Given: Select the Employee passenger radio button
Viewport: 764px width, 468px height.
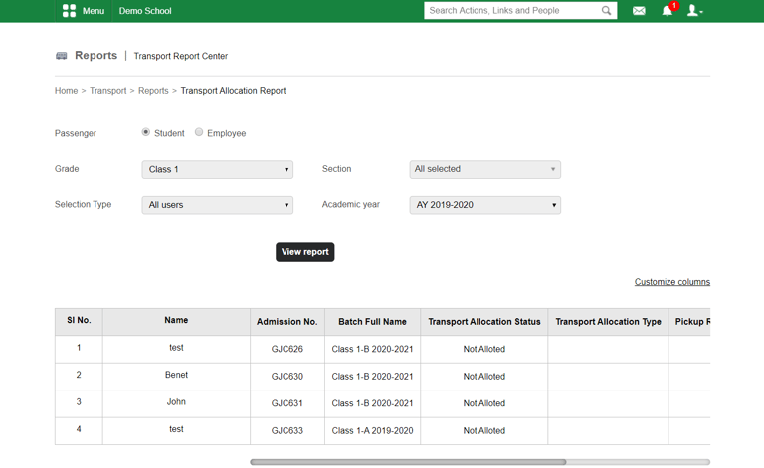Looking at the screenshot, I should tap(199, 132).
